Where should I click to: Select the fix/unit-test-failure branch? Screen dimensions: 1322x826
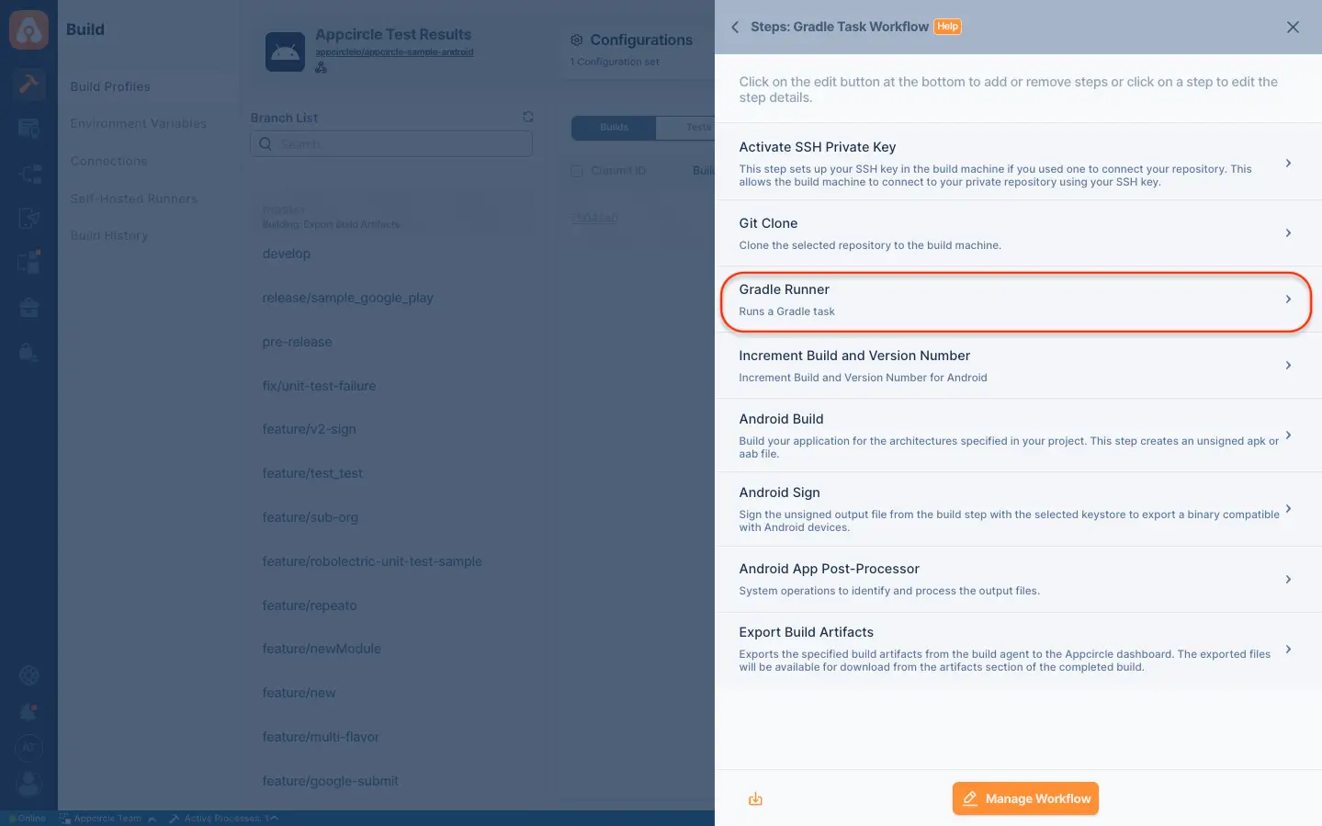coord(319,386)
